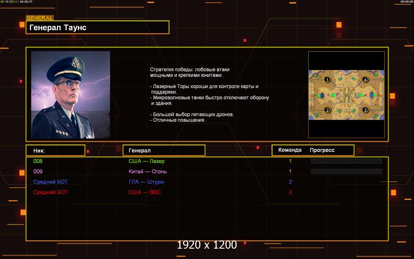The width and height of the screenshot is (414, 259).
Task: Click the 'Большой выбор летающих дронов.' line
Action: point(192,114)
